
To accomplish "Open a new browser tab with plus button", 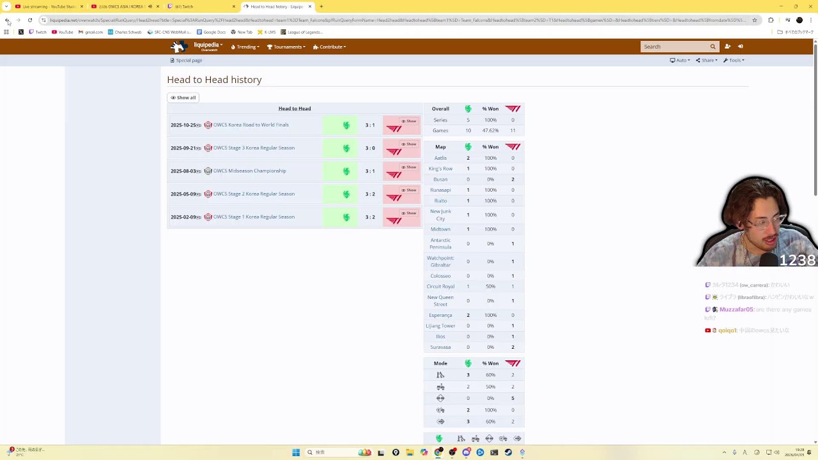I will click(x=321, y=6).
